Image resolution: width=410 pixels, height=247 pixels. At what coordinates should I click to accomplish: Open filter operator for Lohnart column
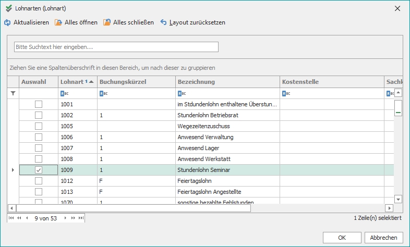64,94
